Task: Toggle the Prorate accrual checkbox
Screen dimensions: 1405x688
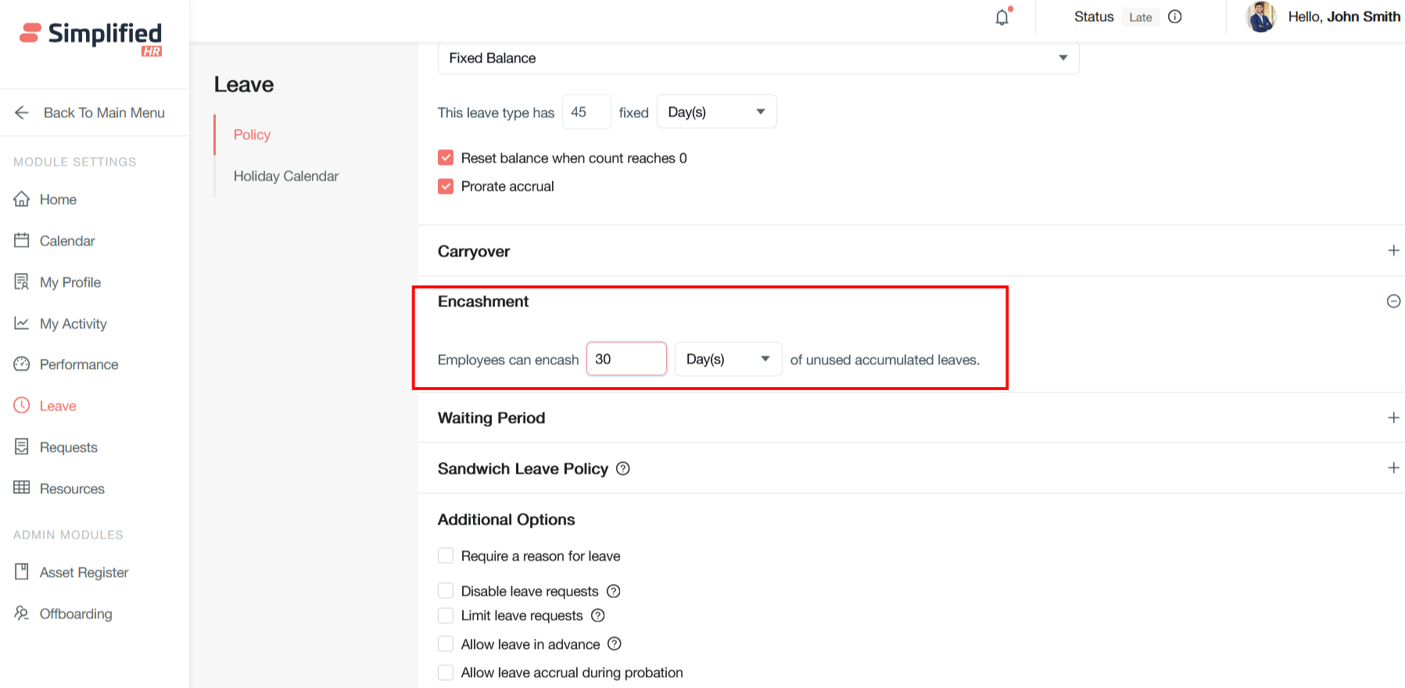Action: (446, 186)
